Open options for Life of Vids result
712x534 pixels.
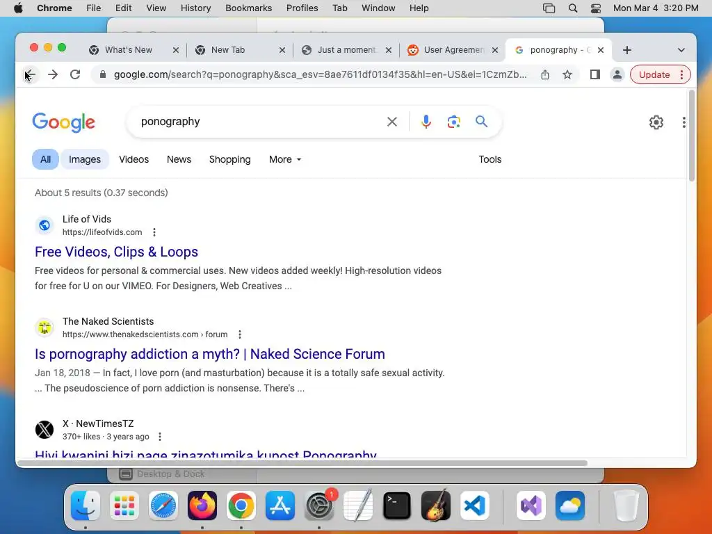pos(154,232)
